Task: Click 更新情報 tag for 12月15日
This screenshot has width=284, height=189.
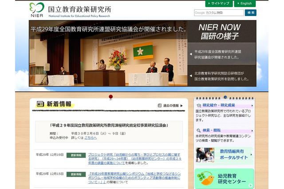Action: tap(76, 174)
